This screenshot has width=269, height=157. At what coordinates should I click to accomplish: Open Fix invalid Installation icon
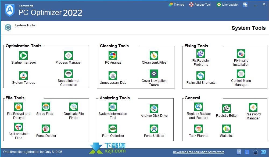pos(241,54)
